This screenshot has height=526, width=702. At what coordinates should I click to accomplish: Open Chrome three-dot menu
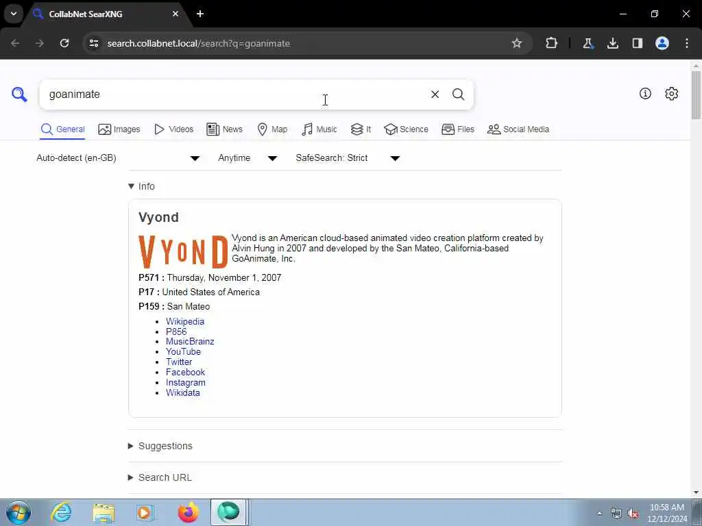(687, 43)
